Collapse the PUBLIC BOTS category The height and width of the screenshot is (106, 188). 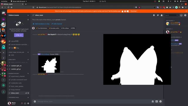(12, 59)
